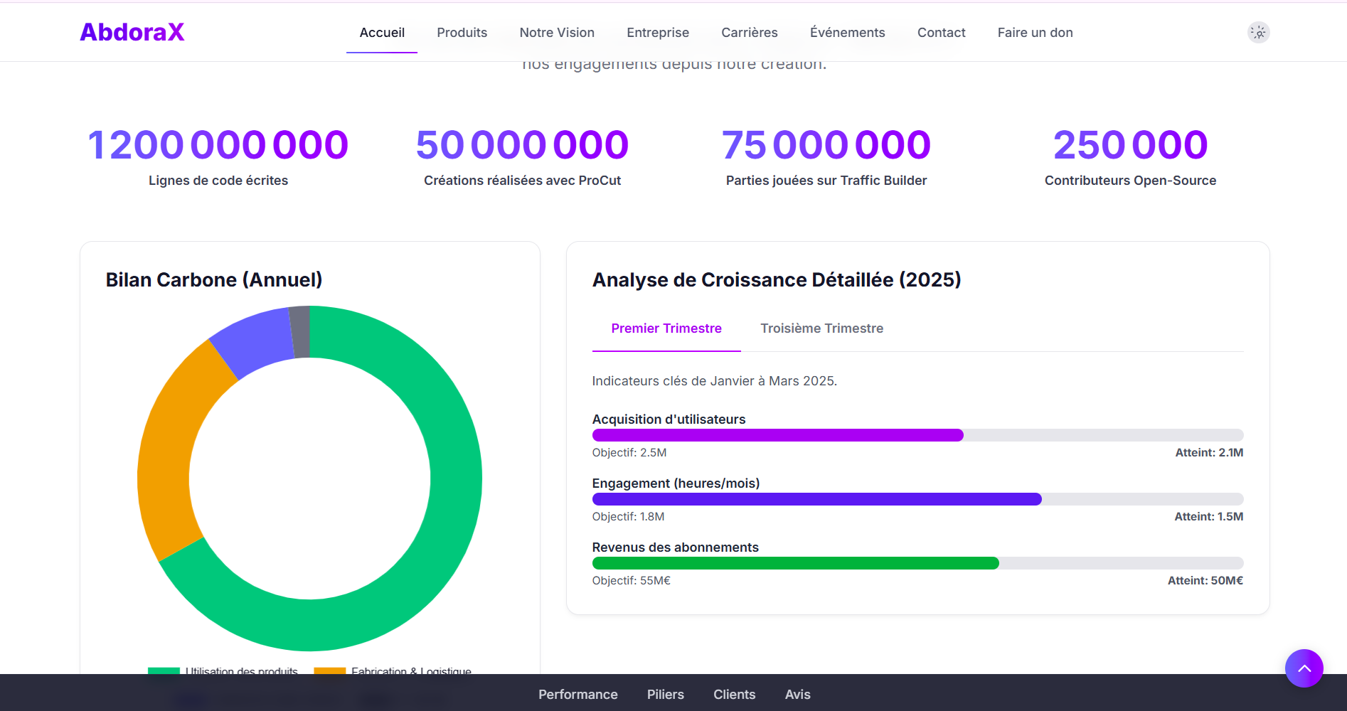
Task: Click the scroll-to-top arrow button
Action: 1304,668
